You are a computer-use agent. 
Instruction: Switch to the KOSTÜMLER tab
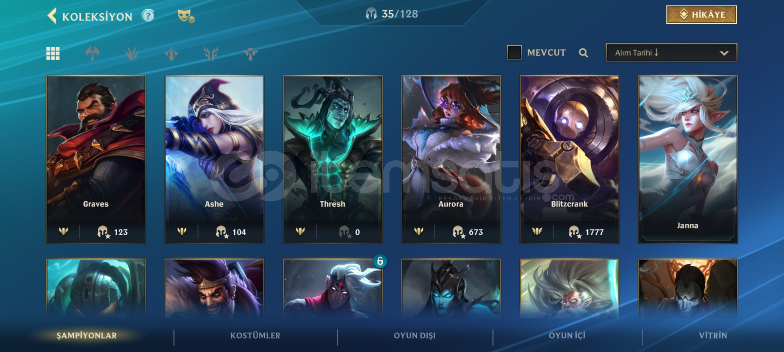point(255,336)
